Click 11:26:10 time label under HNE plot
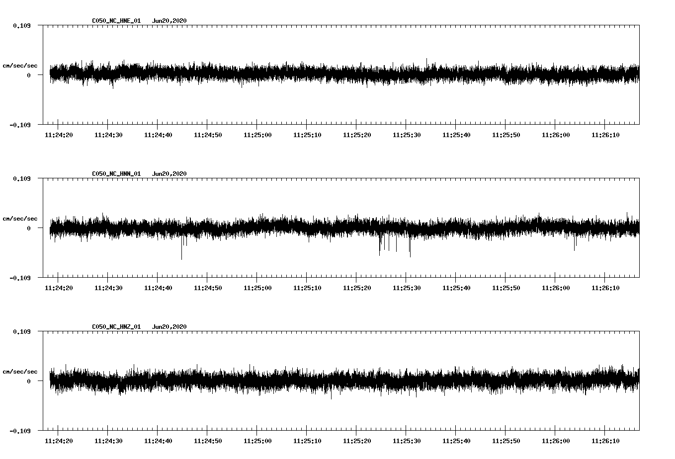Image resolution: width=675 pixels, height=459 pixels. click(x=605, y=135)
